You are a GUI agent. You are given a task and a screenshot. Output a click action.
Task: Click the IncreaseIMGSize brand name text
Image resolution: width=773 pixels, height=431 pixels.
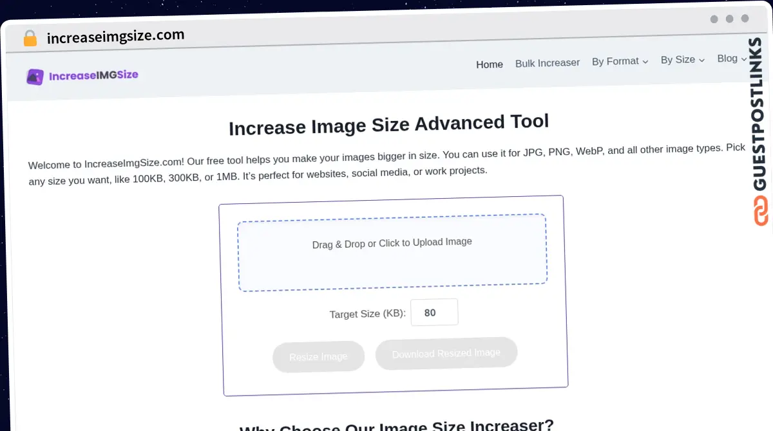[94, 76]
